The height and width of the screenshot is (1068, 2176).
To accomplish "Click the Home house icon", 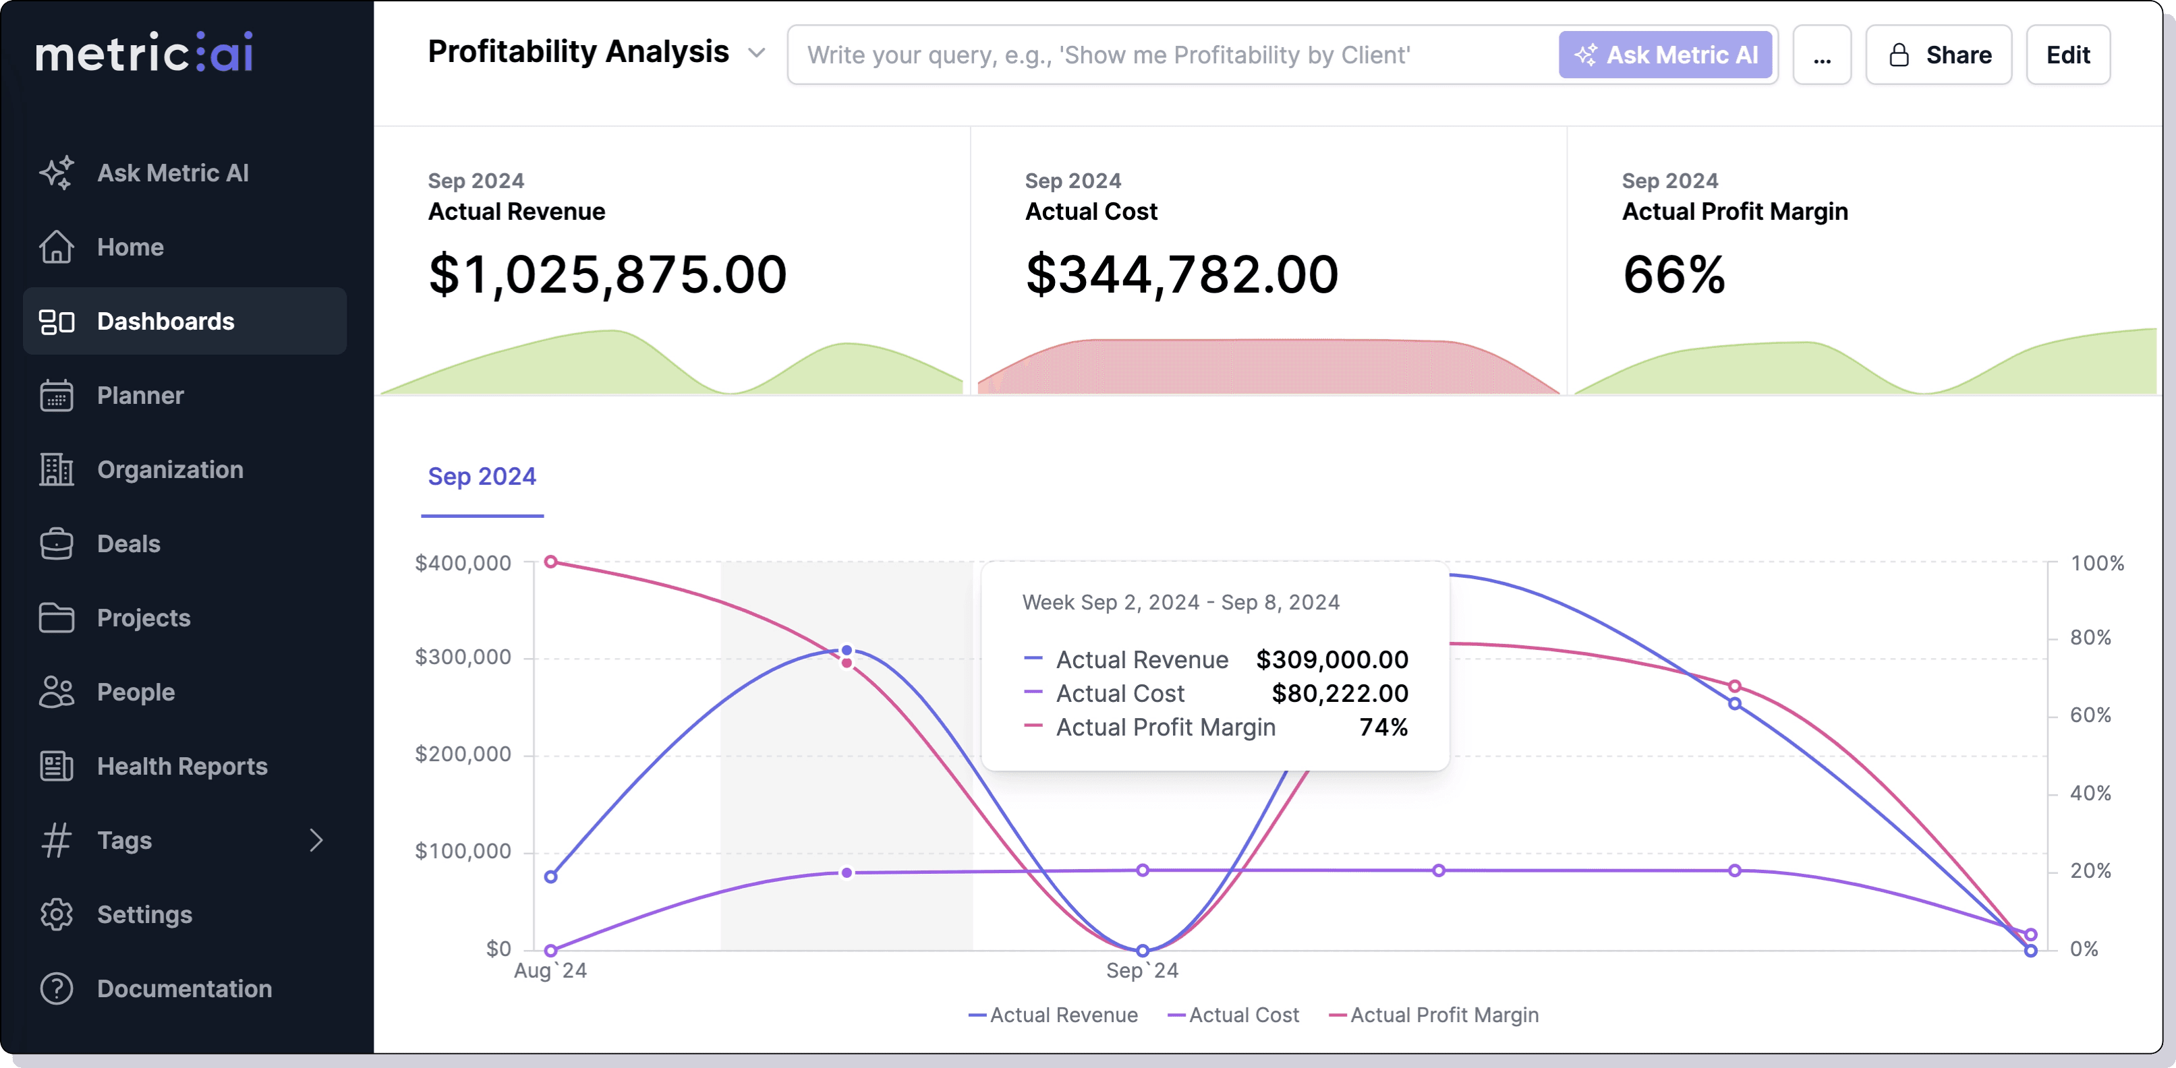I will tap(57, 247).
